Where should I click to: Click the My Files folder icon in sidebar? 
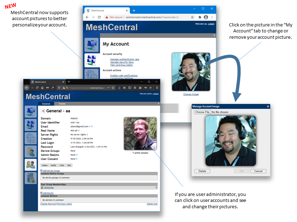click(x=32, y=151)
